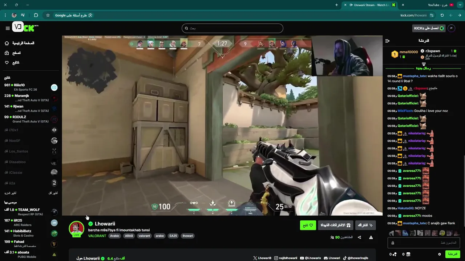
Task: Click the green Follow button
Action: (308, 225)
